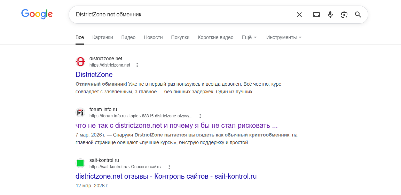401x195 pixels.
Task: Switch to the "Видео" tab
Action: pyautogui.click(x=128, y=37)
